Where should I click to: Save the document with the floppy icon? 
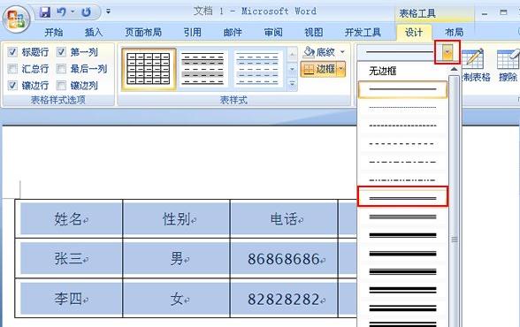(45, 12)
